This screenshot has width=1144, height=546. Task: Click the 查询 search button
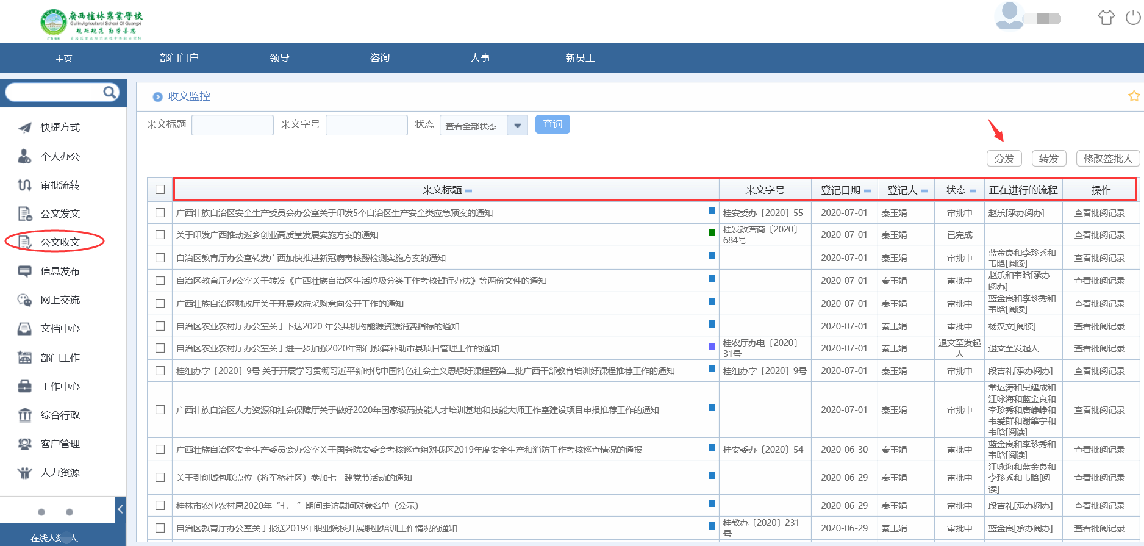click(x=552, y=124)
